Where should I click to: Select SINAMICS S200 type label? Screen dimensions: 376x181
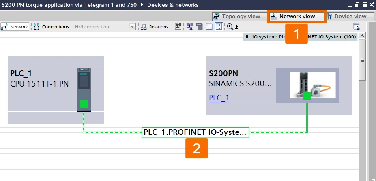240,84
